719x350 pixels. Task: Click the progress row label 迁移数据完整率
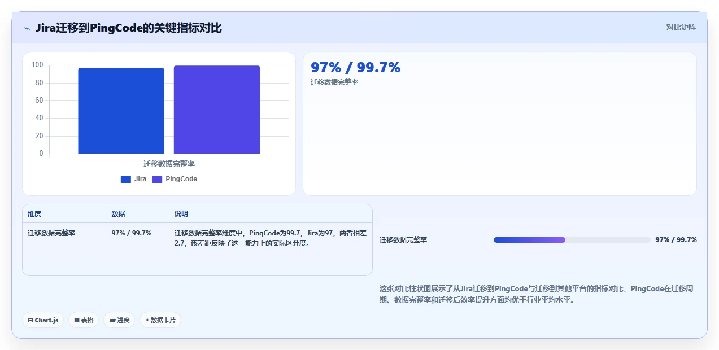pos(403,240)
